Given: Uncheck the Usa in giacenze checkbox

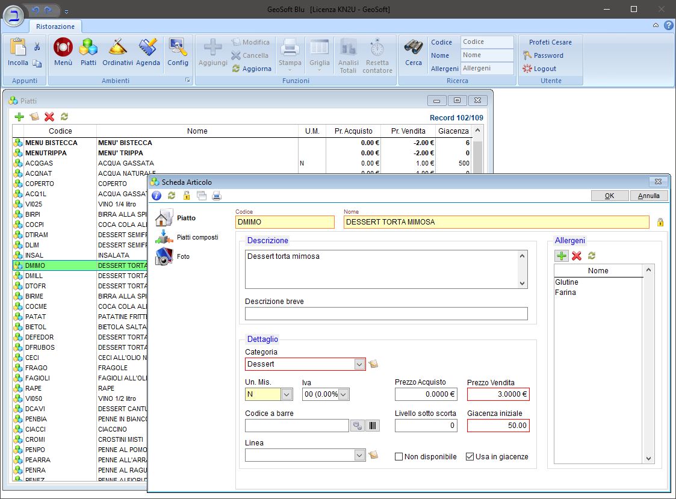Looking at the screenshot, I should pyautogui.click(x=470, y=457).
